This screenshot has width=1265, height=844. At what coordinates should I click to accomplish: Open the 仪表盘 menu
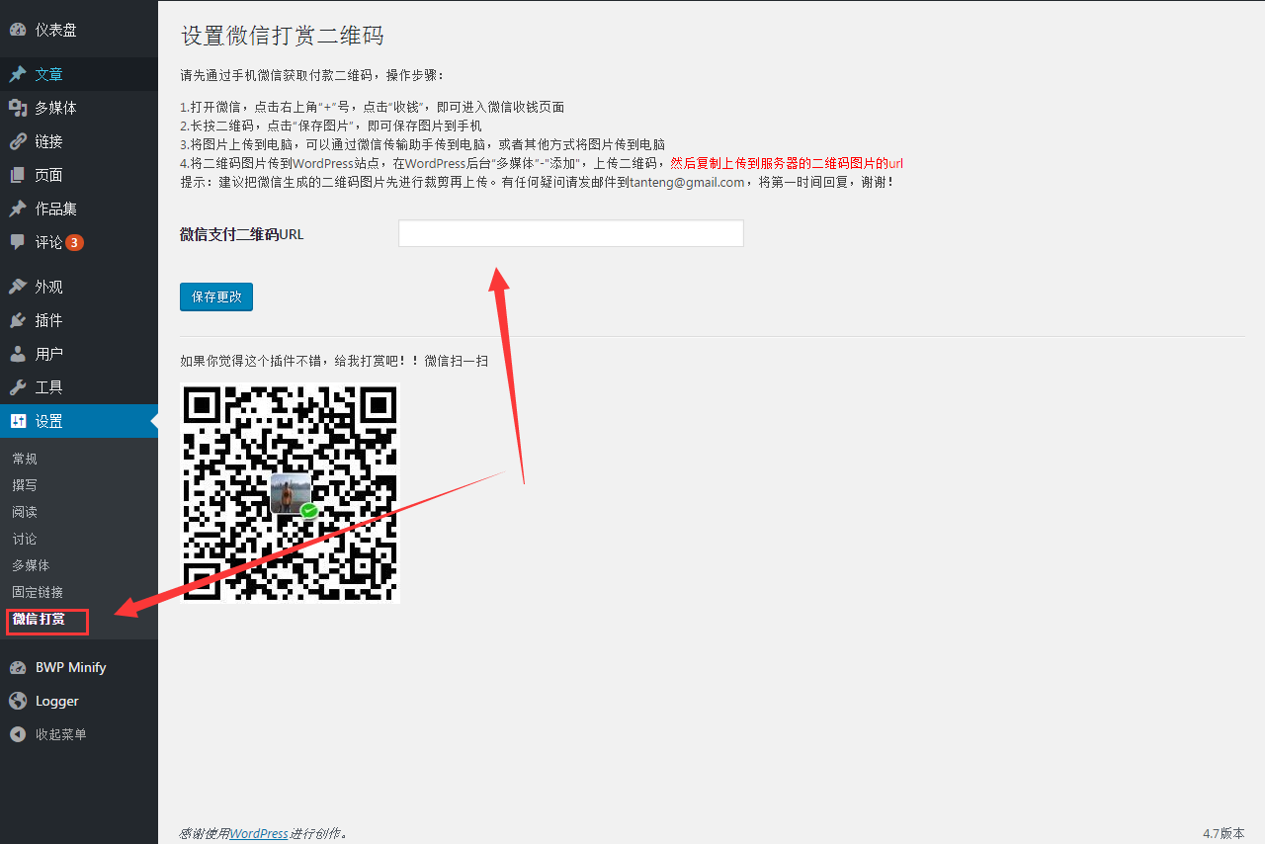[79, 30]
